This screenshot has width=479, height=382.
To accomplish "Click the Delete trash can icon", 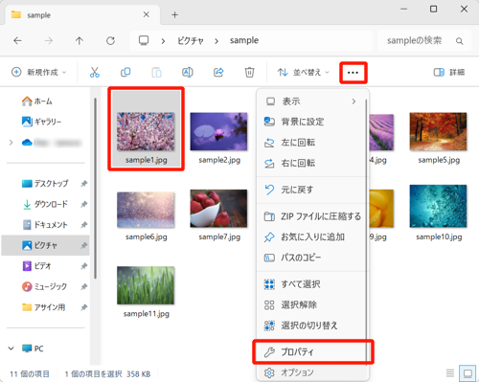I will 249,73.
